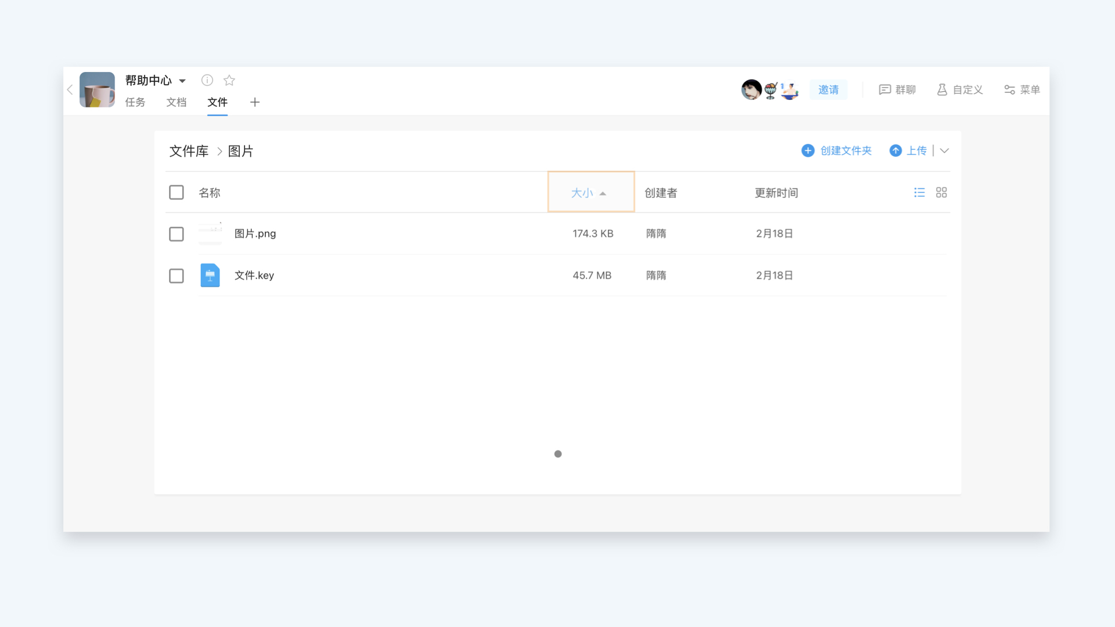Switch to the 文档 tab
This screenshot has height=627, width=1115.
(x=176, y=102)
